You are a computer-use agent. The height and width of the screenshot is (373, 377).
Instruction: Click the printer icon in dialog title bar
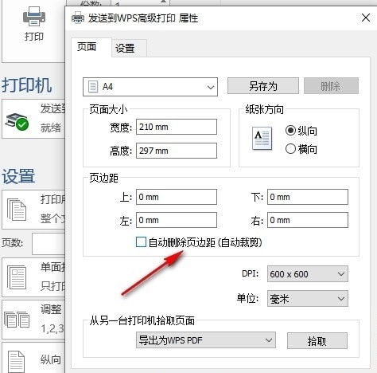[x=78, y=18]
